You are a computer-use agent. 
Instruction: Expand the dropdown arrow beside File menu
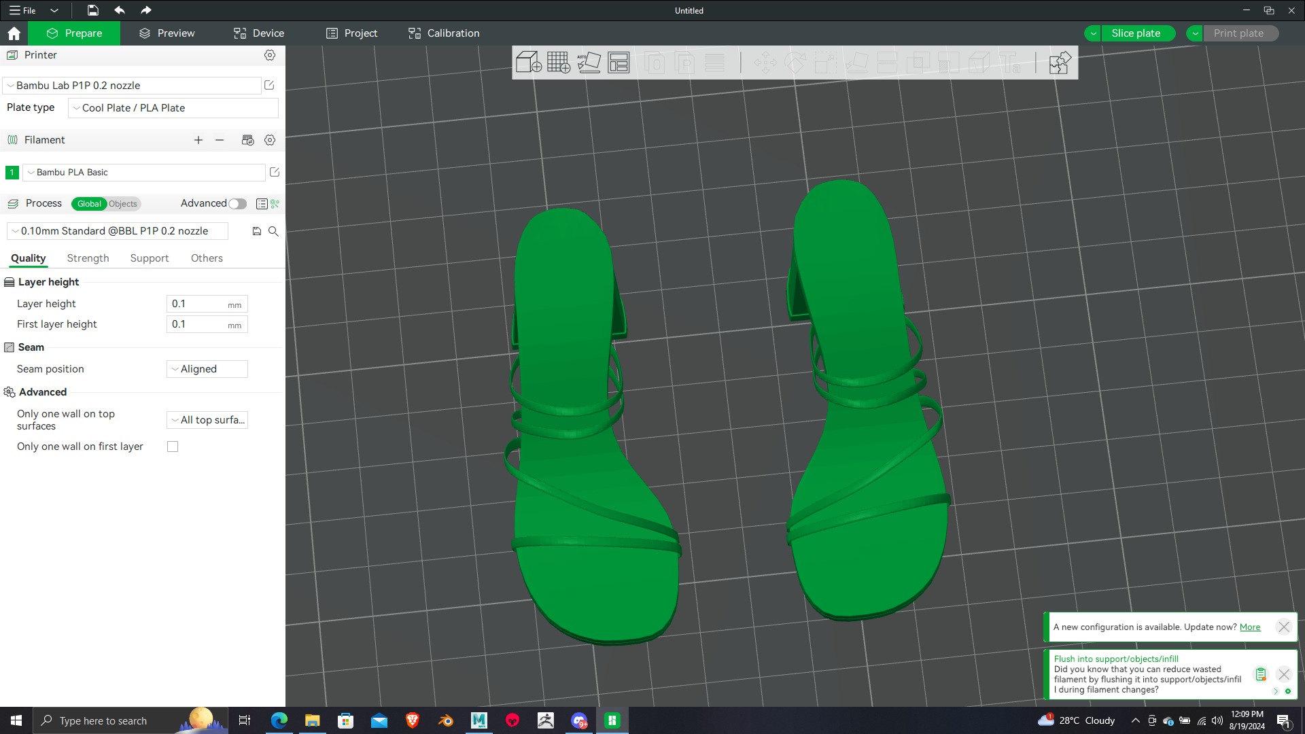point(54,10)
